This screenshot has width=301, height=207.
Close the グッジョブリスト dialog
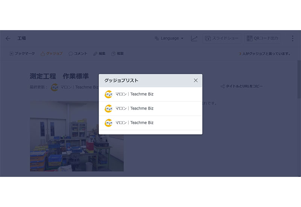pyautogui.click(x=196, y=80)
